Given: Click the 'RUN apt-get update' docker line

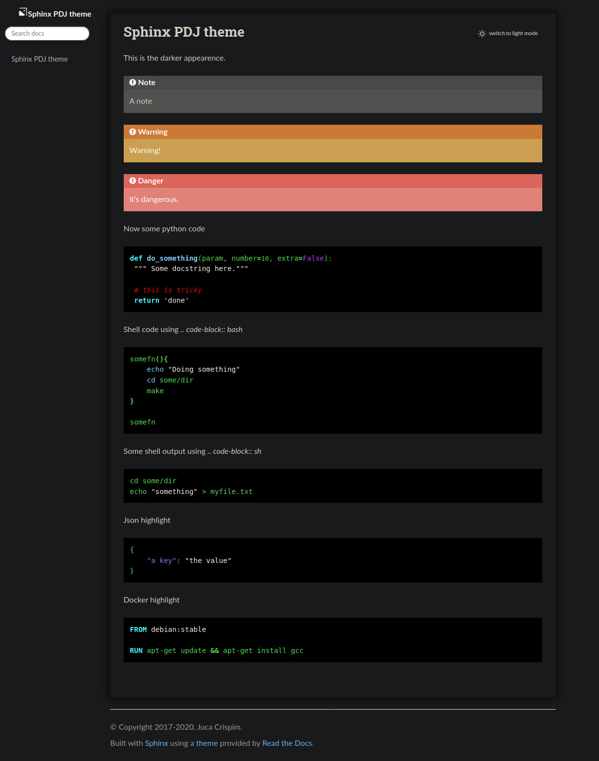Looking at the screenshot, I should tap(217, 651).
